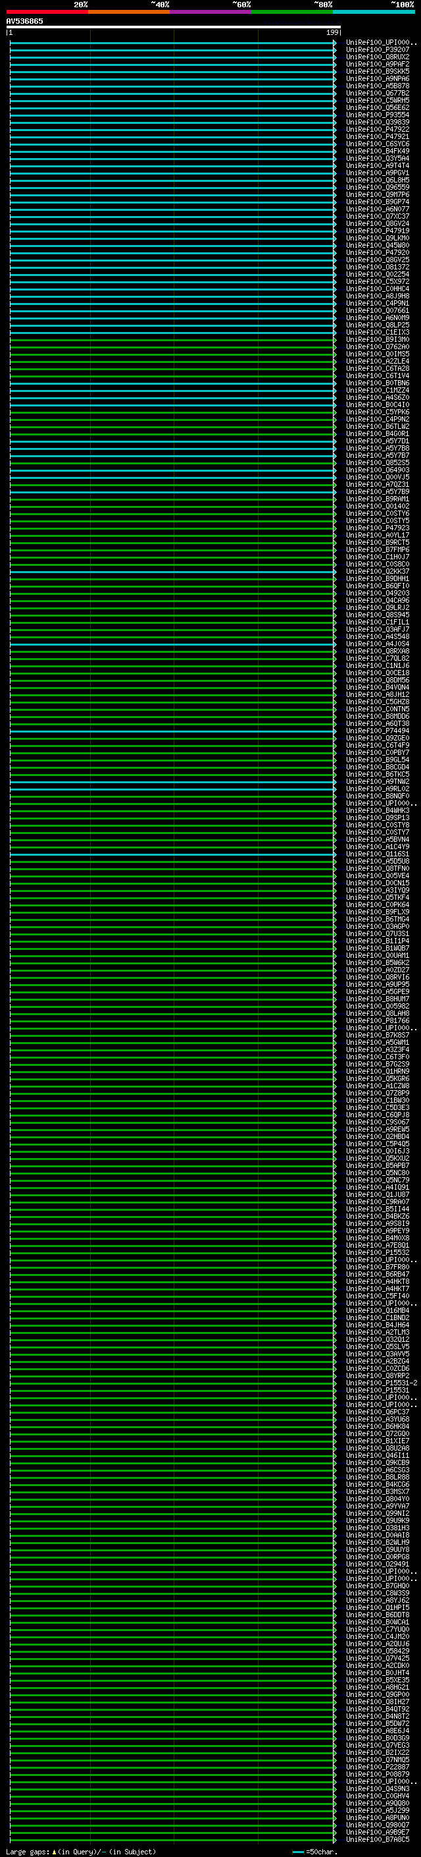Click hit label UniRef100_B5W6K2
421x1857 pixels.
[378, 963]
